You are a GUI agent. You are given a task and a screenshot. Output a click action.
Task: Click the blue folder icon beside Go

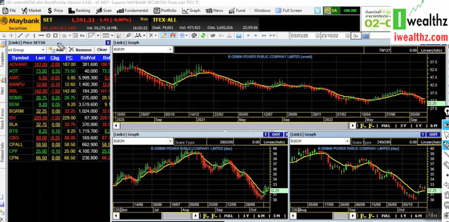365,36
